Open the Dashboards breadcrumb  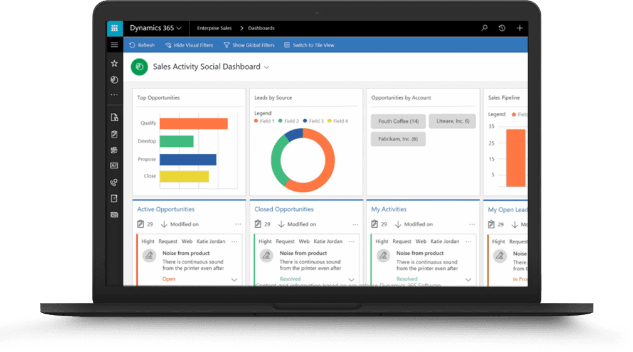tap(261, 28)
